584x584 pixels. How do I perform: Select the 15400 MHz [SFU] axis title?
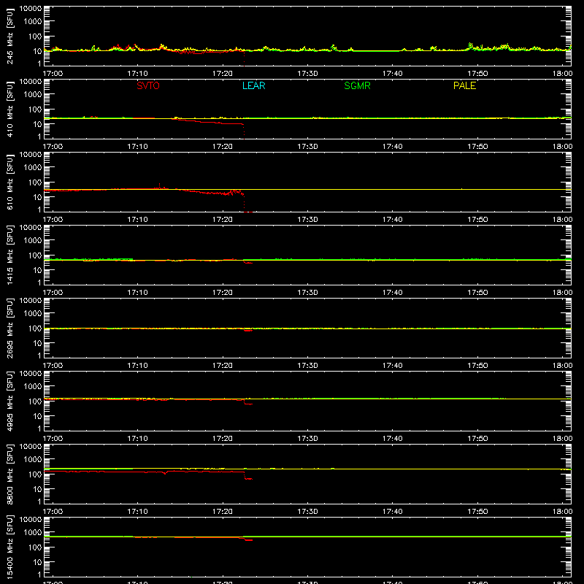tap(9, 547)
